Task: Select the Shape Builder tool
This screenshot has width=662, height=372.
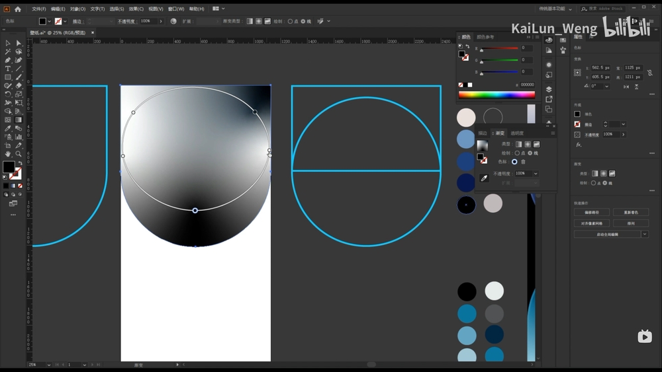Action: tap(7, 111)
